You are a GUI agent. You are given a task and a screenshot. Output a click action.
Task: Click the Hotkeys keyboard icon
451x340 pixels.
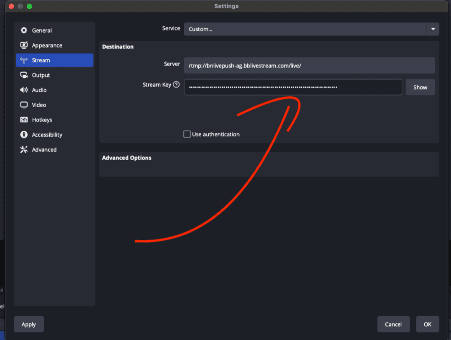point(24,120)
